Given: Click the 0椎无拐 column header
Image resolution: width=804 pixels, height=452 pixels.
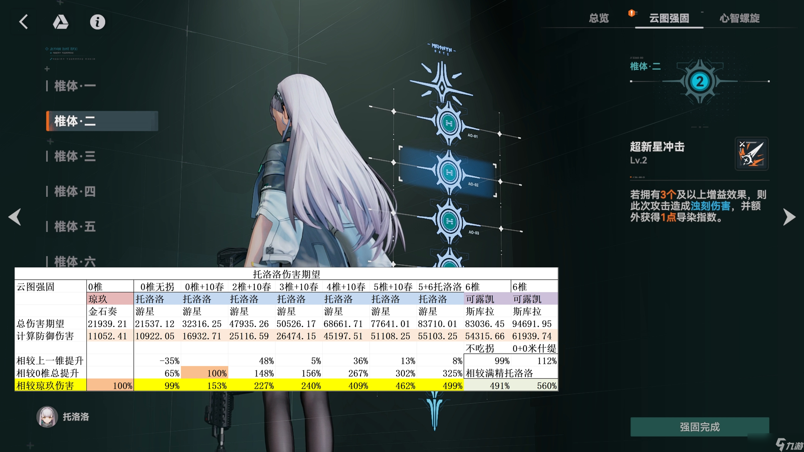Looking at the screenshot, I should click(x=157, y=287).
